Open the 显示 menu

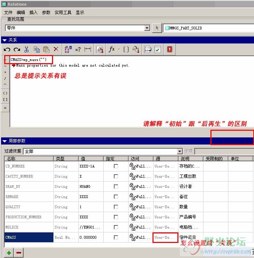[80, 13]
